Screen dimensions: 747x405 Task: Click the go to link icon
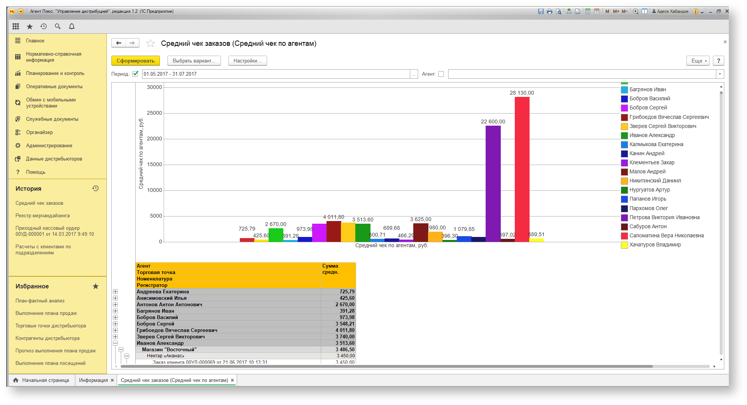point(578,11)
